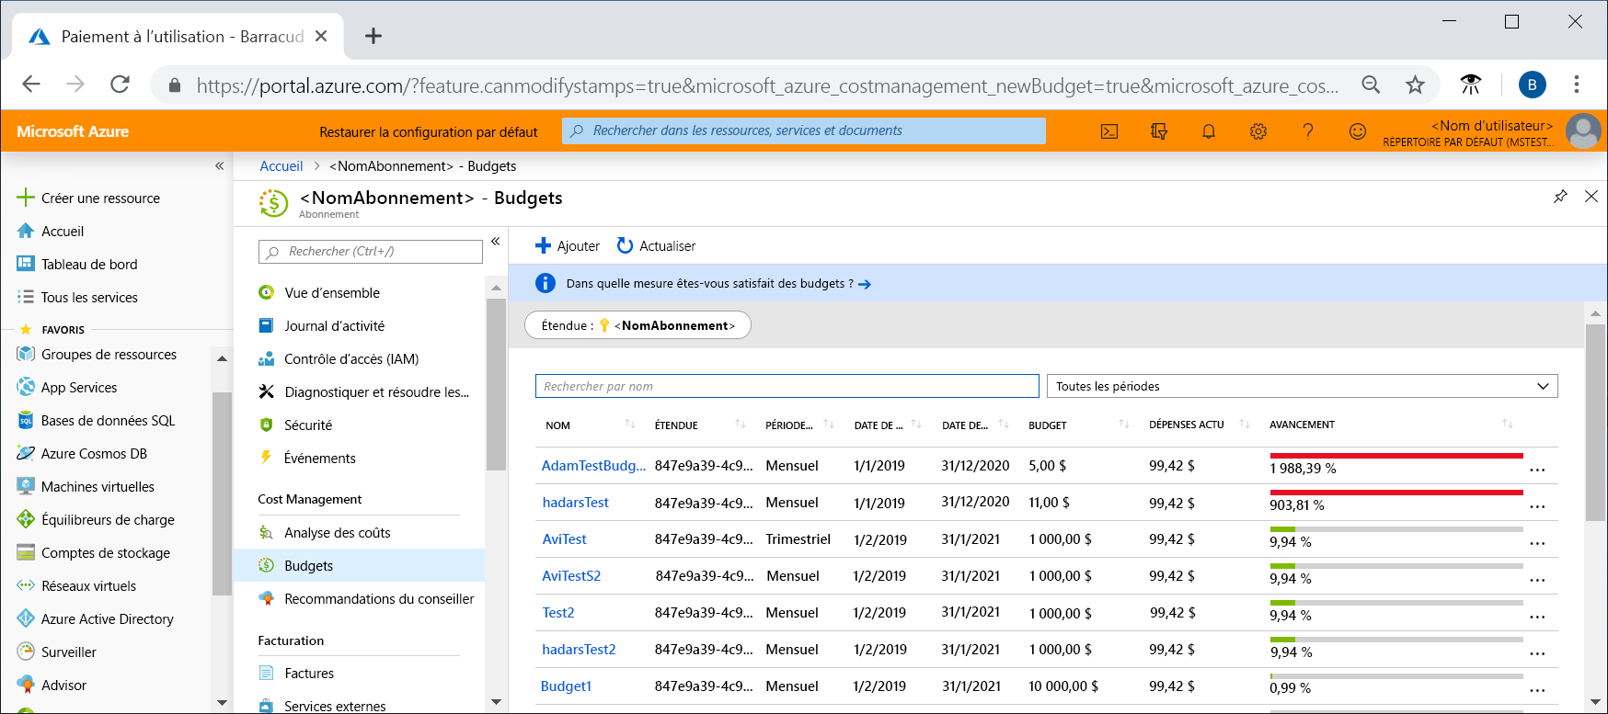Screen dimensions: 1608x714
Task: Open the notifications bell
Action: pyautogui.click(x=1209, y=131)
